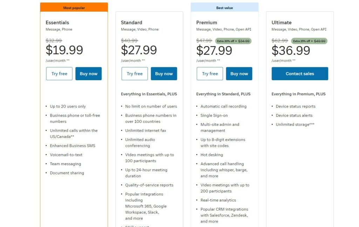This screenshot has height=227, width=359.
Task: Click the Unlimited internet fax feature
Action: tap(145, 131)
